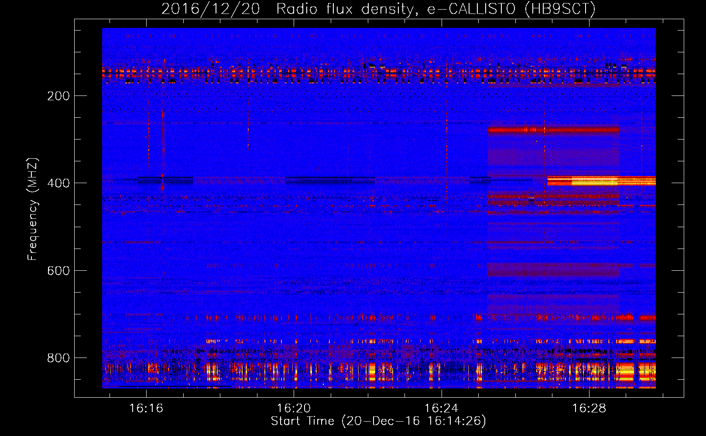
Task: Click the red emission band near 280 MHz
Action: coord(553,130)
